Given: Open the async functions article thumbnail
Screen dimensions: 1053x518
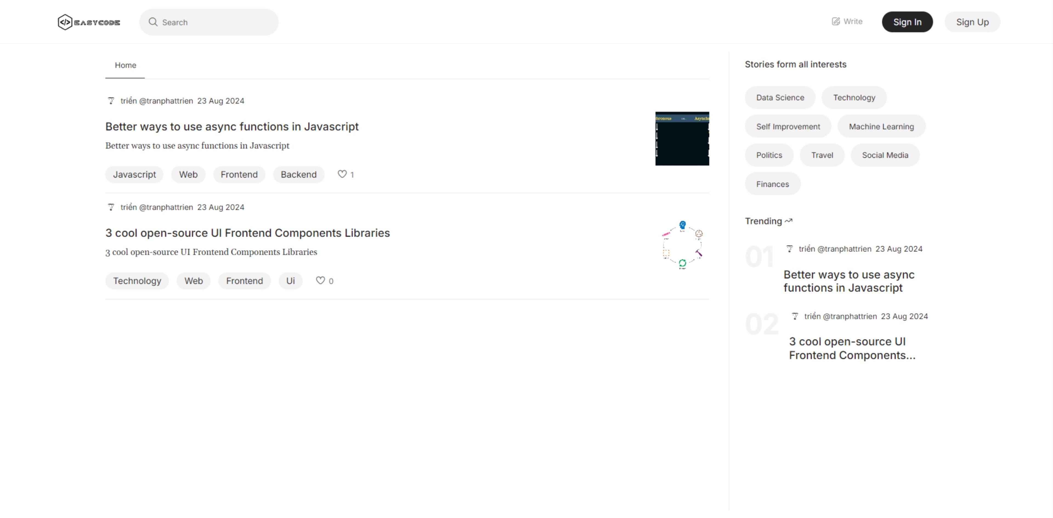Looking at the screenshot, I should [x=682, y=138].
